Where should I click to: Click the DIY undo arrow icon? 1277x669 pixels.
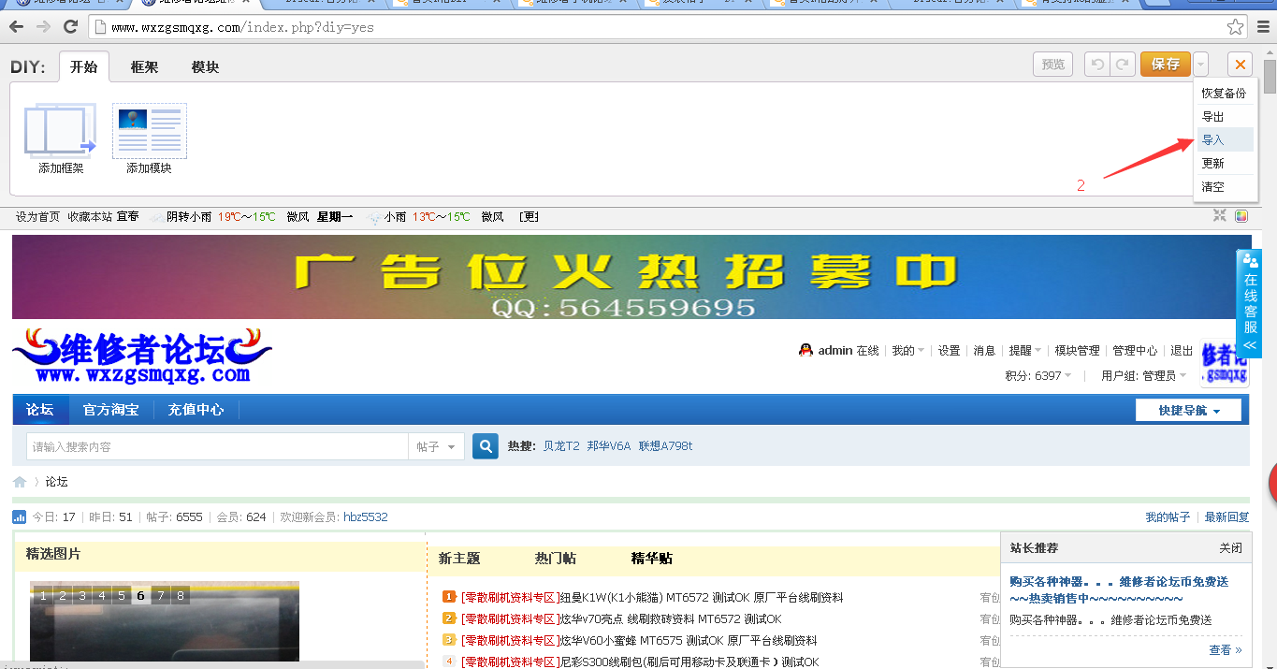point(1097,65)
